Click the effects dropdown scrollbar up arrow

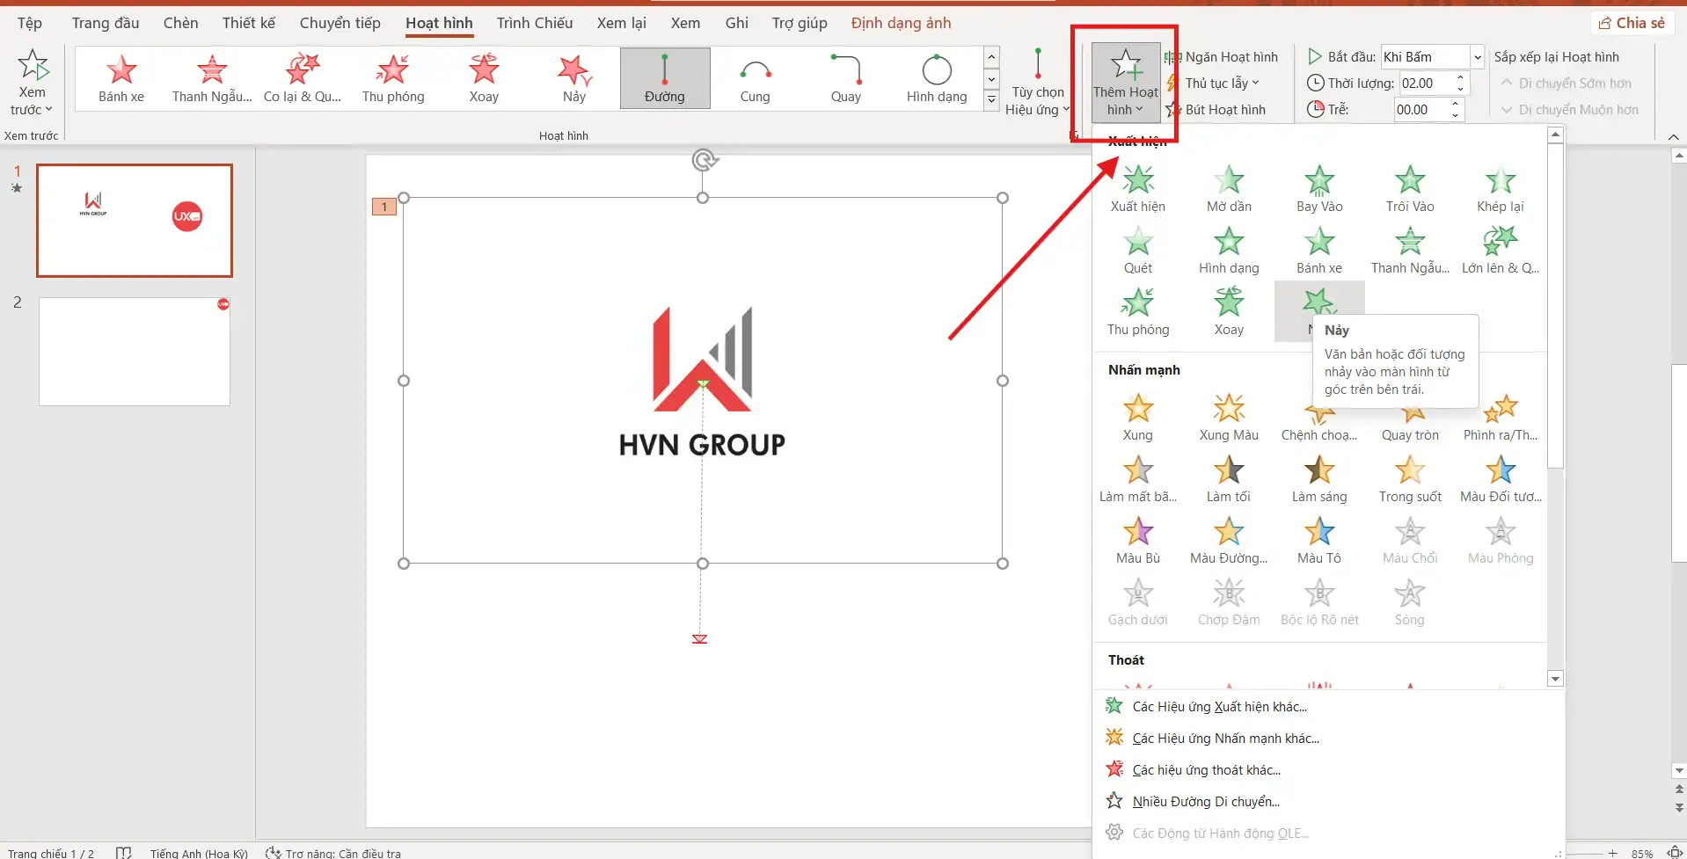1555,135
